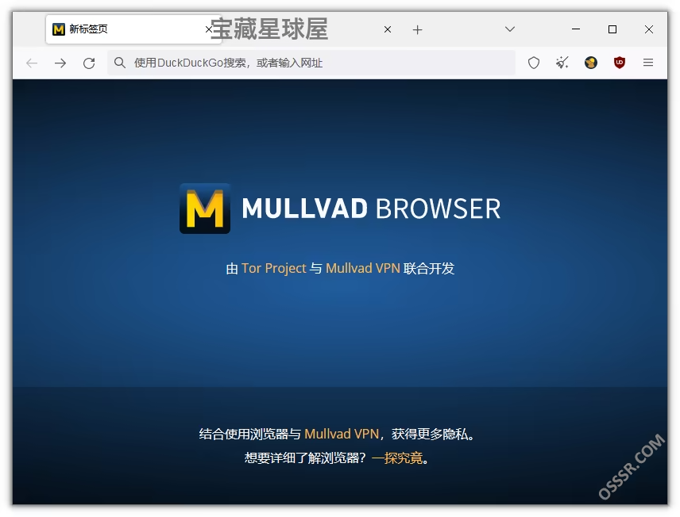680x517 pixels.
Task: Click the broom new identity icon
Action: 562,63
